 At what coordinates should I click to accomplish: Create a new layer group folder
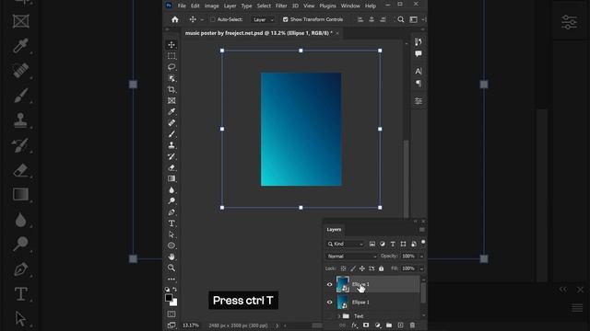pos(389,325)
